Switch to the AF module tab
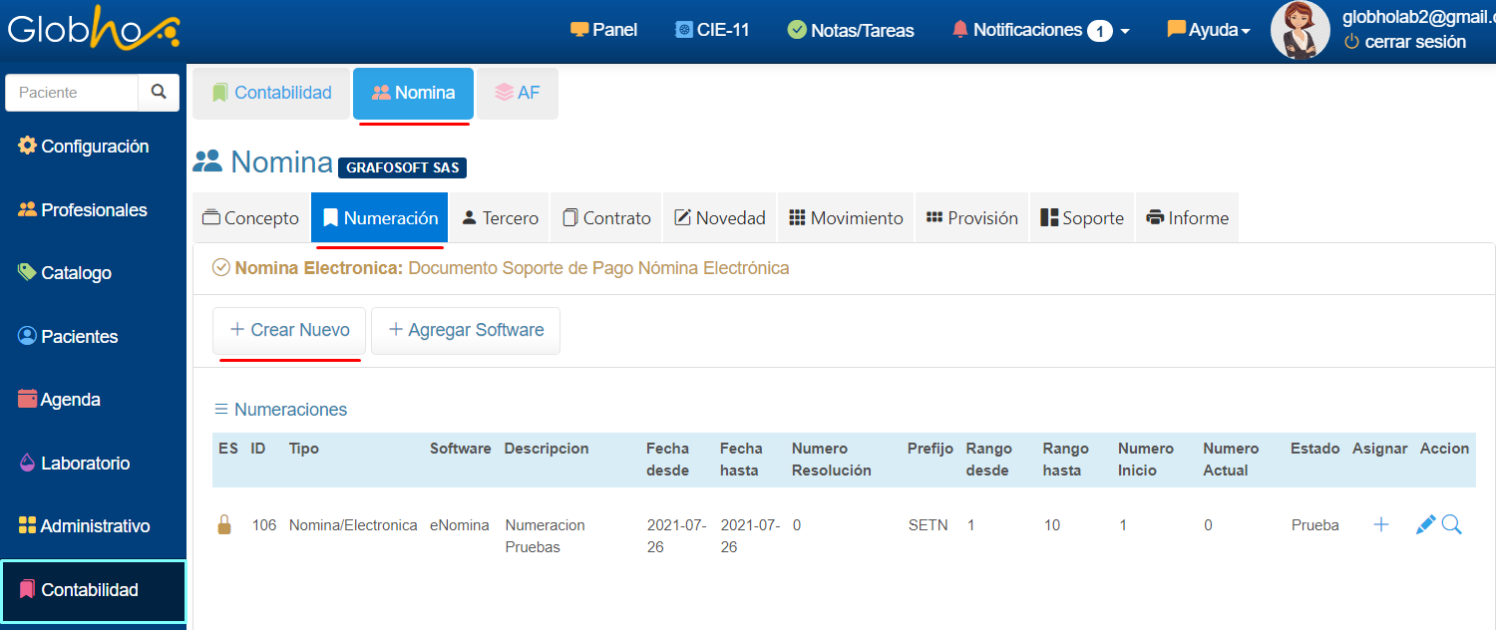 518,93
